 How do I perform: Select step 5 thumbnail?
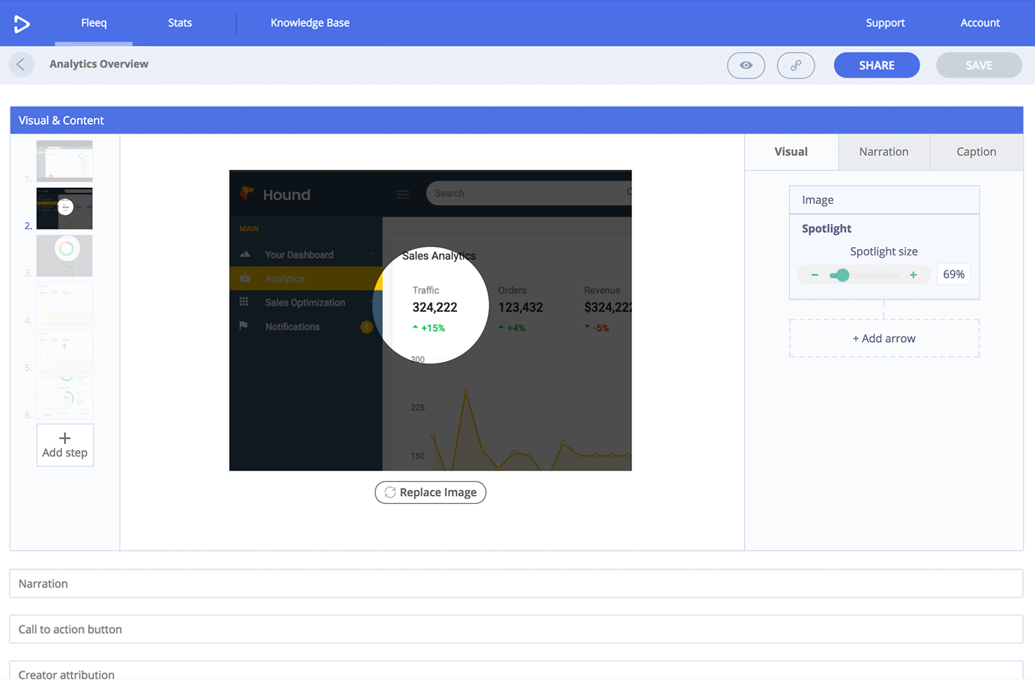[65, 350]
